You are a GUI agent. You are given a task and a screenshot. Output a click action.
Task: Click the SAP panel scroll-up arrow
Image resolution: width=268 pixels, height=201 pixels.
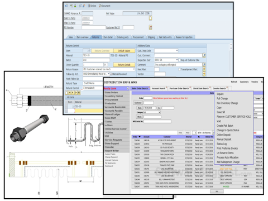231,45
